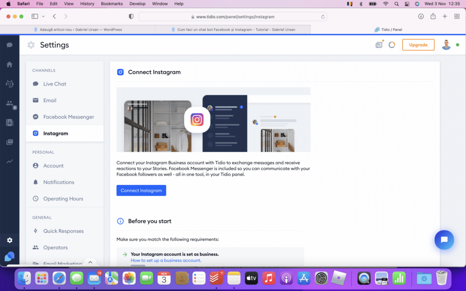Open the Tidio conversations inbox icon

[10, 45]
